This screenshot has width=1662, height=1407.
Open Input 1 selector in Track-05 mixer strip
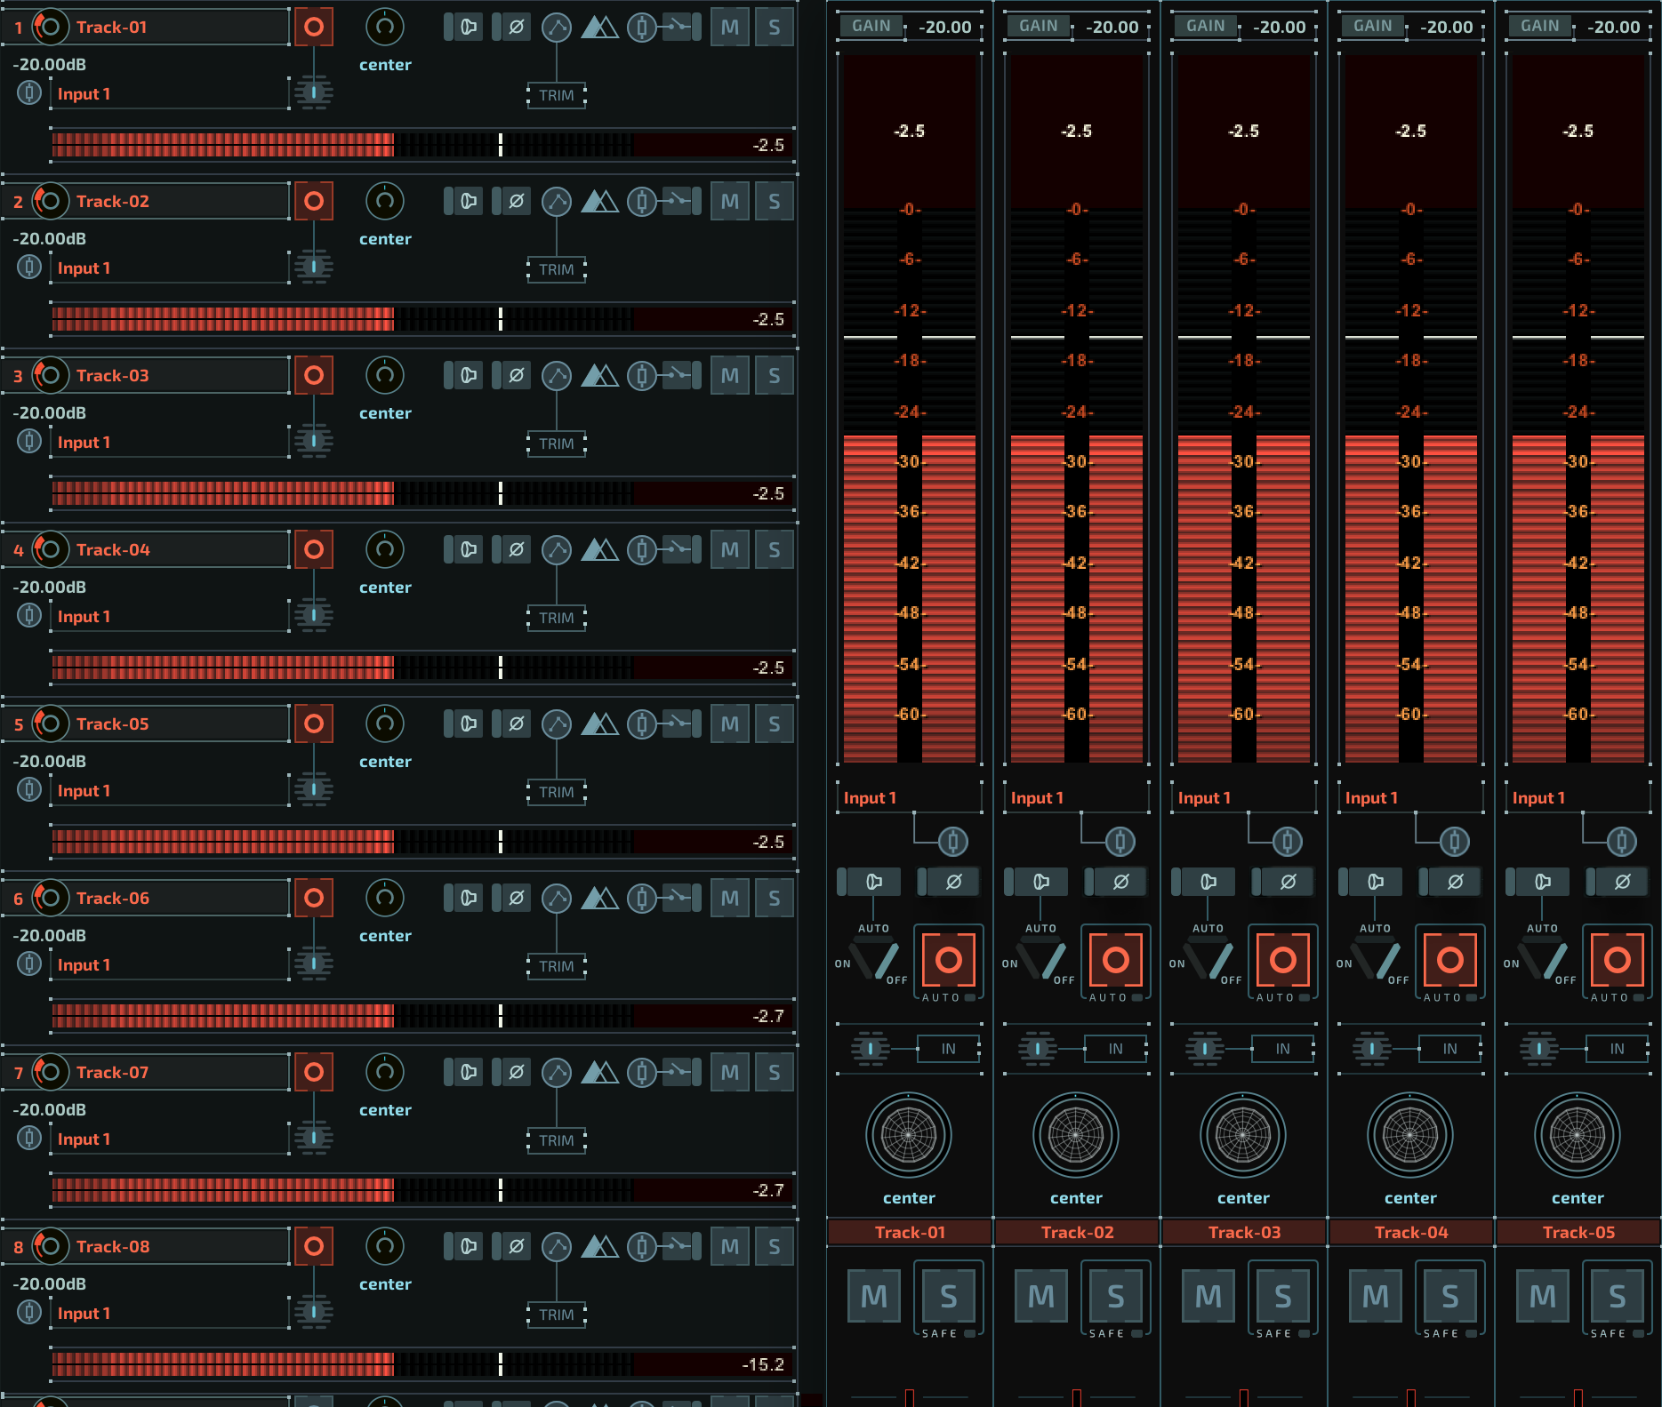point(1578,797)
